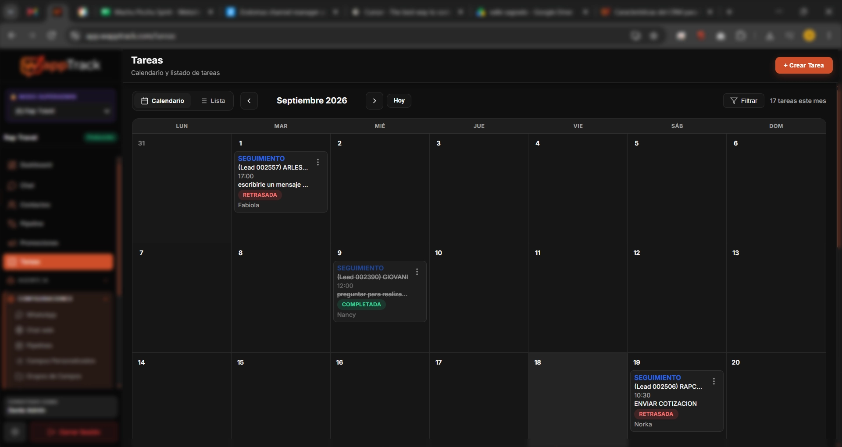Image resolution: width=842 pixels, height=447 pixels.
Task: Open the highlighted orange Tareas sidebar item
Action: tap(58, 262)
